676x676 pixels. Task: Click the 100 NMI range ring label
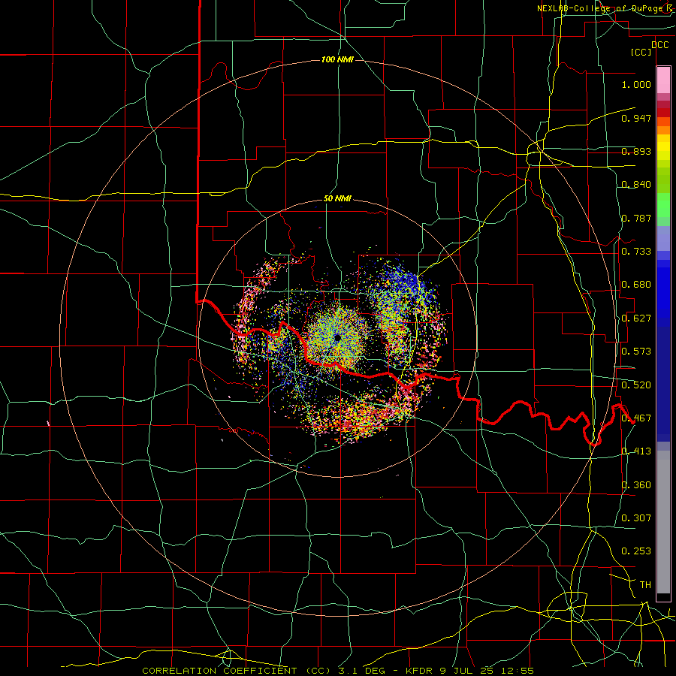tap(337, 59)
